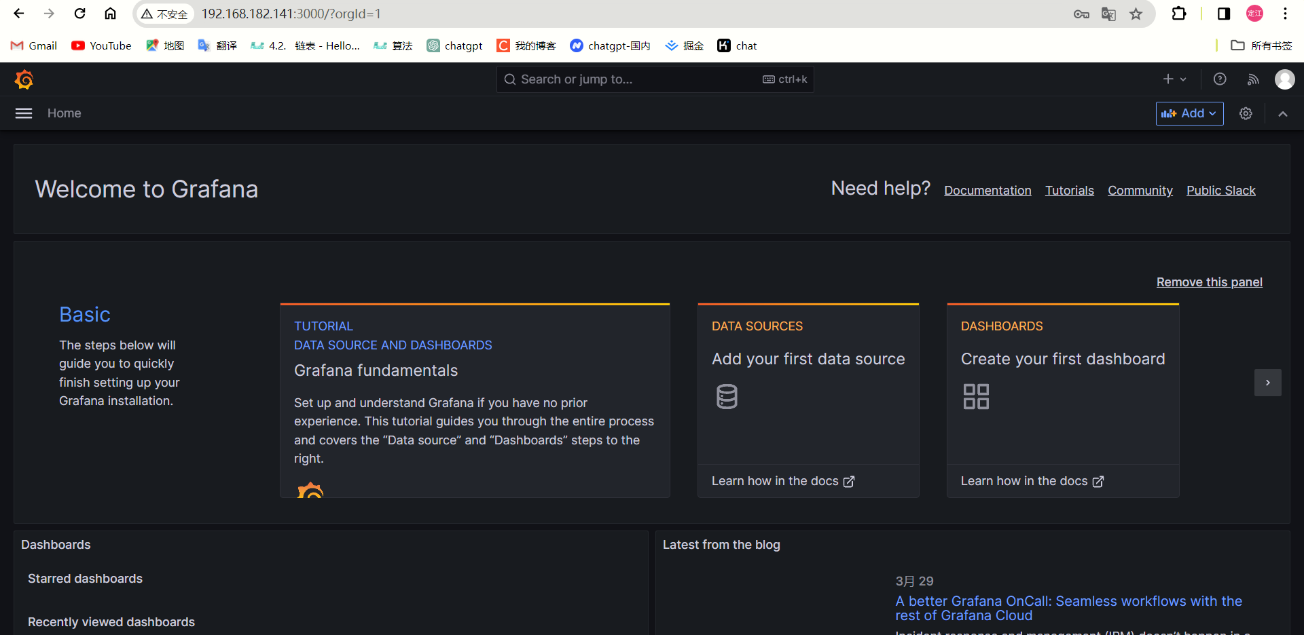1304x635 pixels.
Task: Click the address bar URL
Action: (291, 14)
